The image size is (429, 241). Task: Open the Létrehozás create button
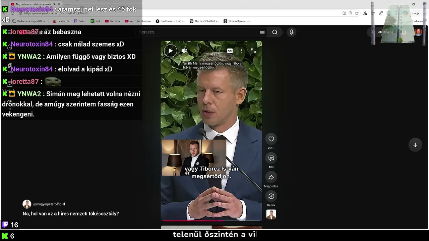pos(382,32)
